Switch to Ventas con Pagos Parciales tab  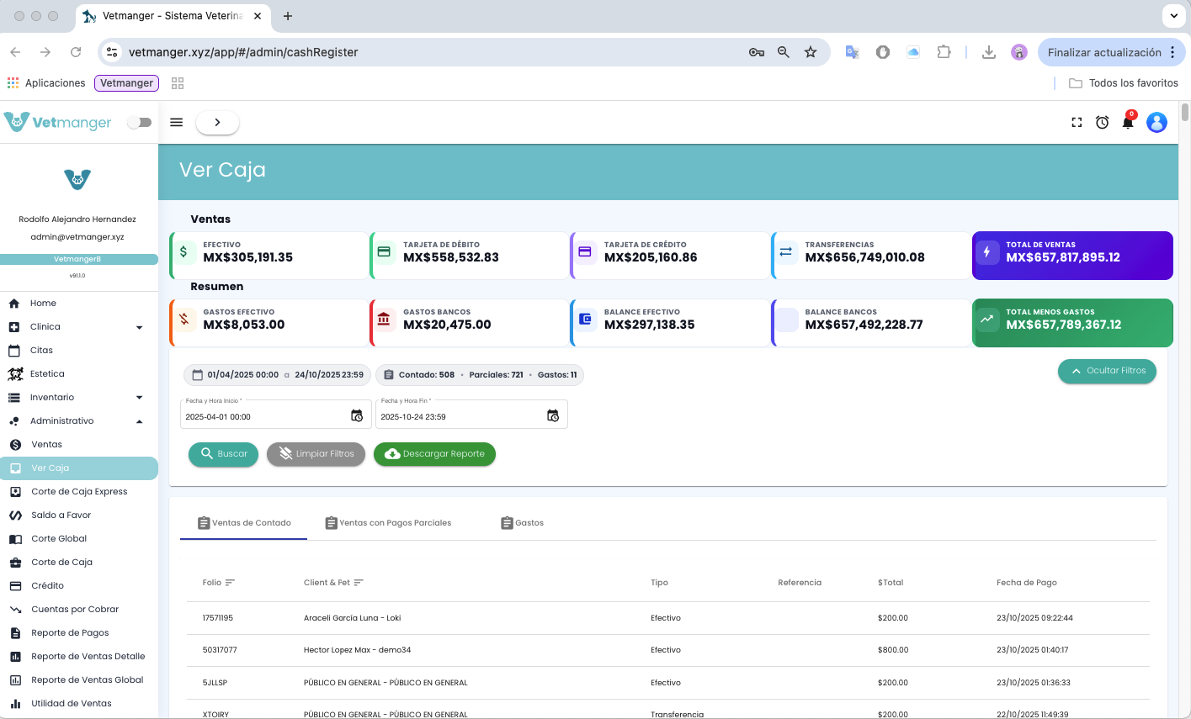click(x=388, y=523)
